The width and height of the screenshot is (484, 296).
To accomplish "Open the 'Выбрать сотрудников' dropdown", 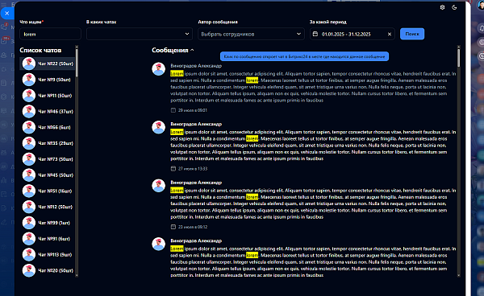I will (251, 34).
